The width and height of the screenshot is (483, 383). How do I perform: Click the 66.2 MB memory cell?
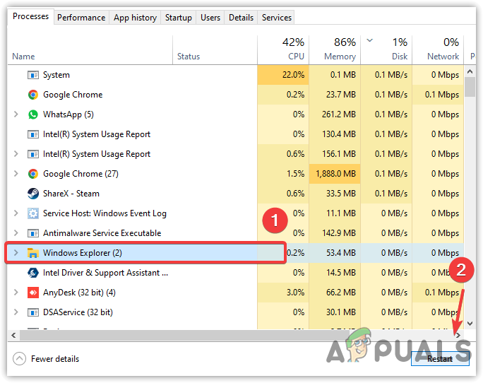(335, 293)
